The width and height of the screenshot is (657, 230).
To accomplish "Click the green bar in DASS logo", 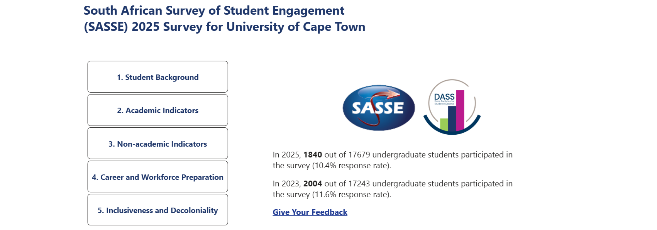I will click(x=444, y=124).
